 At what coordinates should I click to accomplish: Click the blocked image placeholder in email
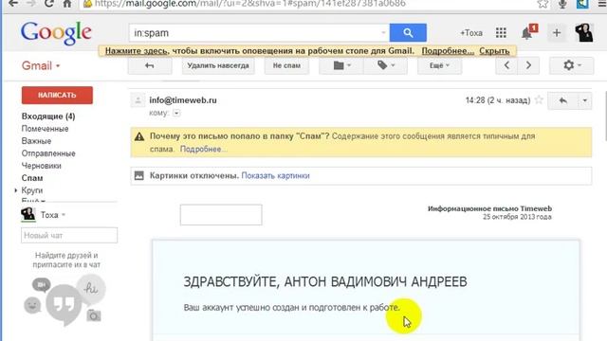point(221,215)
